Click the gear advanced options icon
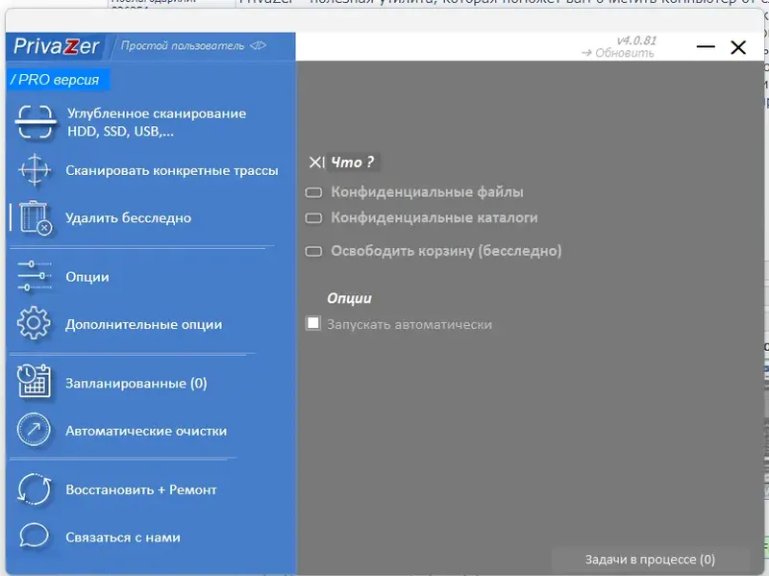Image resolution: width=769 pixels, height=576 pixels. click(34, 323)
